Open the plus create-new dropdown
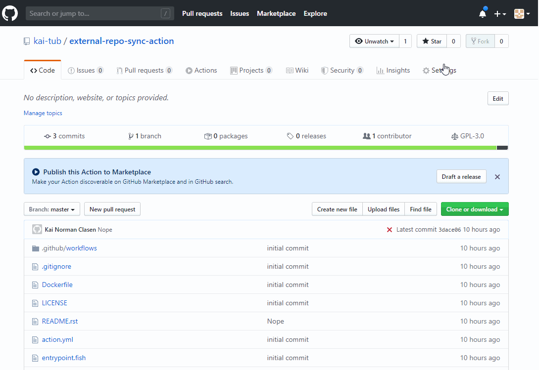 pyautogui.click(x=500, y=14)
